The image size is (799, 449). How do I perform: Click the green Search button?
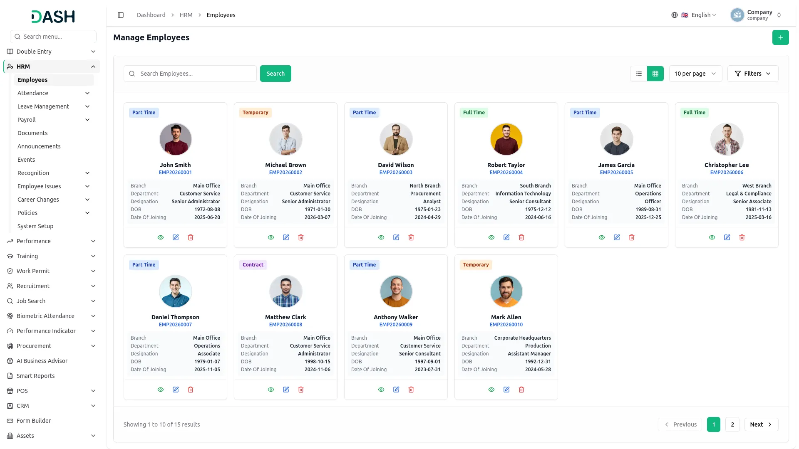275,74
